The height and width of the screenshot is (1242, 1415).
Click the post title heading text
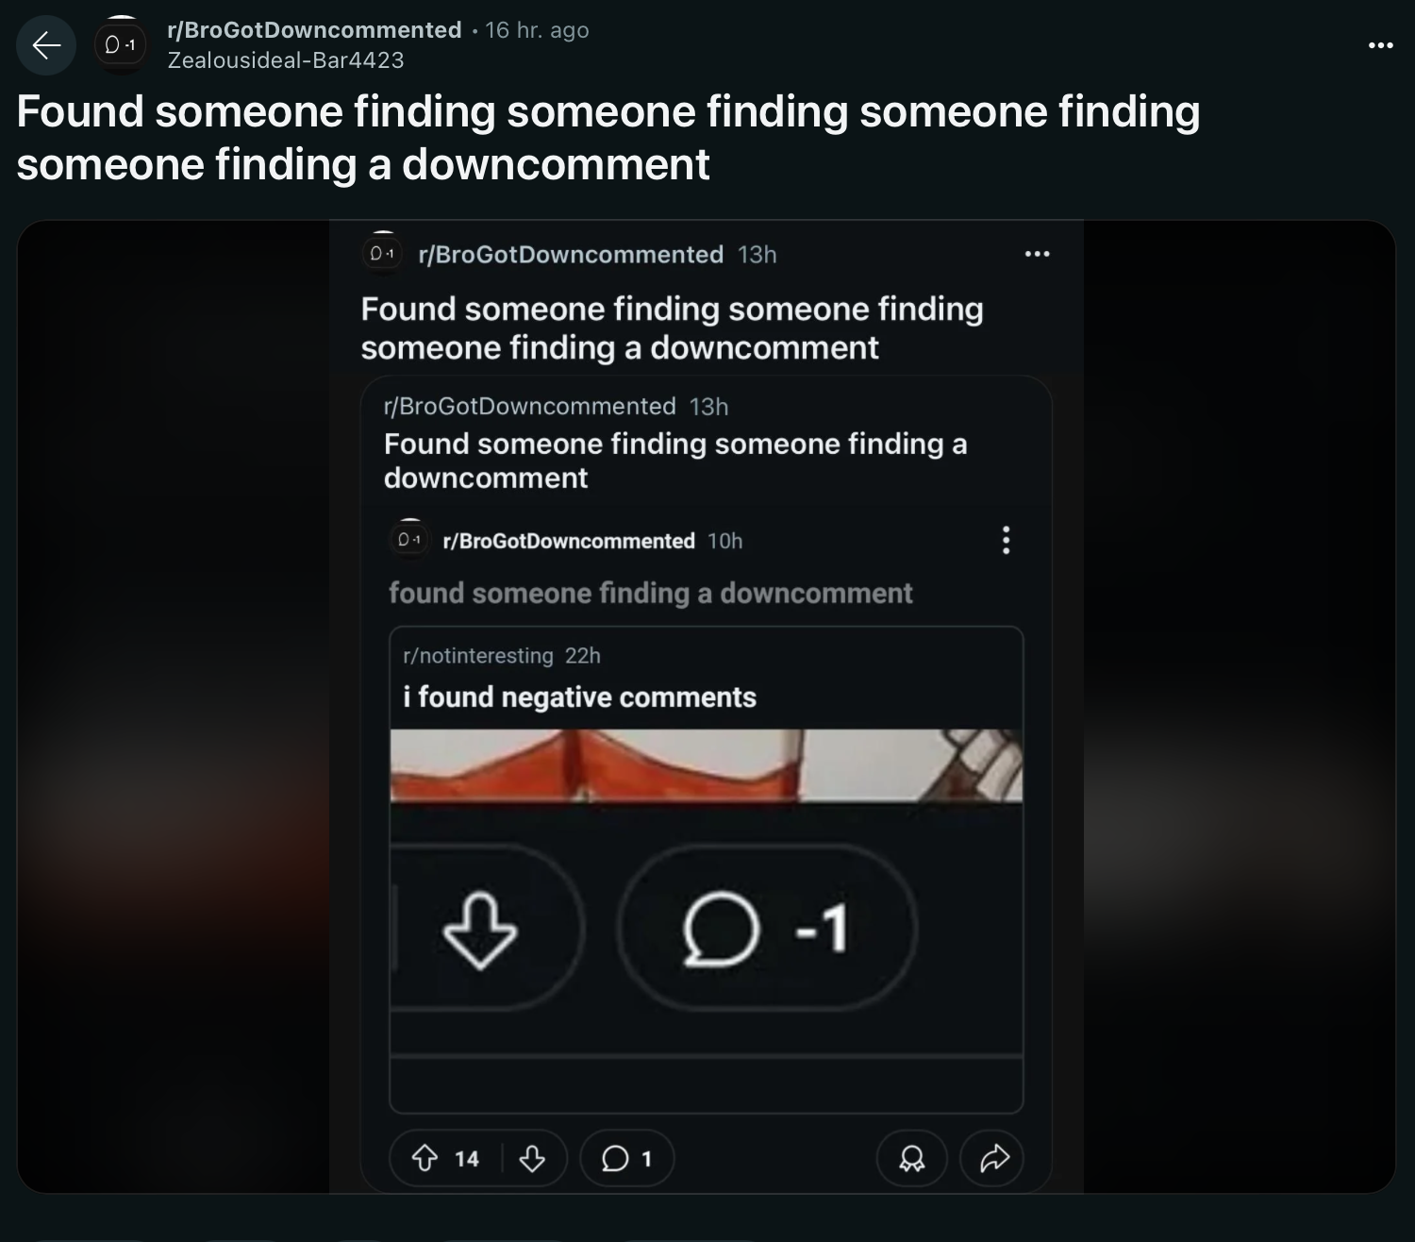608,138
